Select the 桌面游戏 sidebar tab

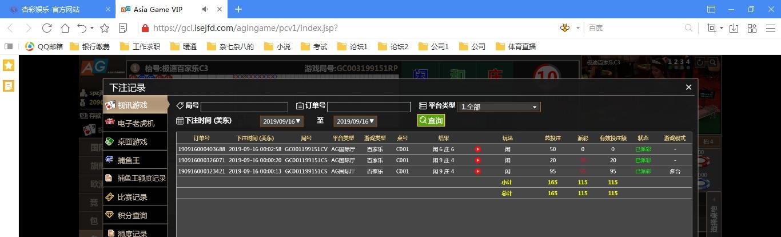pyautogui.click(x=136, y=141)
